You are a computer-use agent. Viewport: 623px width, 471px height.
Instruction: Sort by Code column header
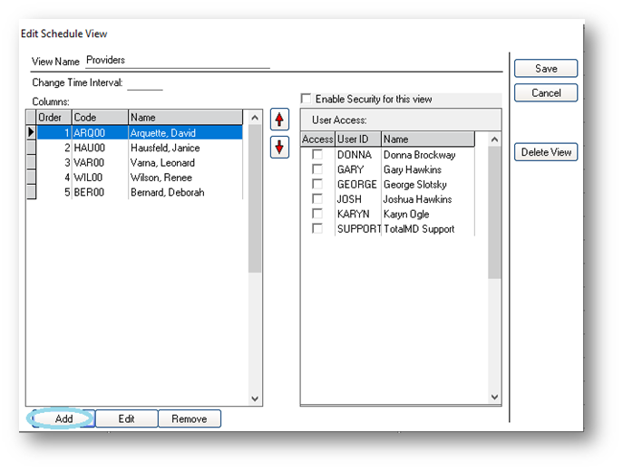100,118
